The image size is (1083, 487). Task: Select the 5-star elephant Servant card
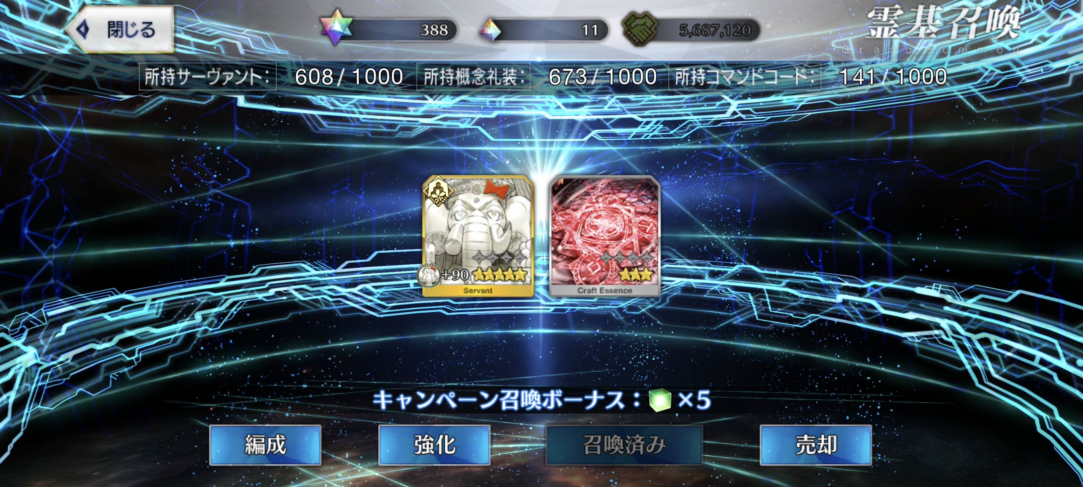(478, 236)
